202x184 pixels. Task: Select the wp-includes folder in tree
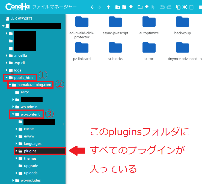[x=28, y=180]
